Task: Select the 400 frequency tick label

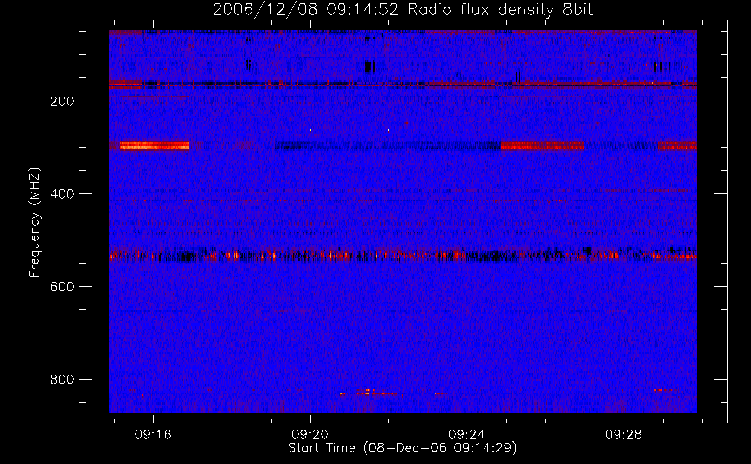Action: coord(62,194)
